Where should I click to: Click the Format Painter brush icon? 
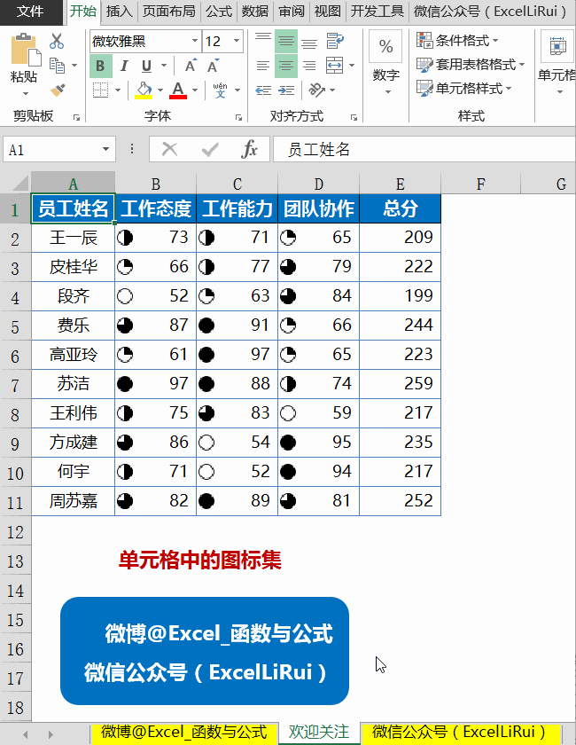pos(58,90)
